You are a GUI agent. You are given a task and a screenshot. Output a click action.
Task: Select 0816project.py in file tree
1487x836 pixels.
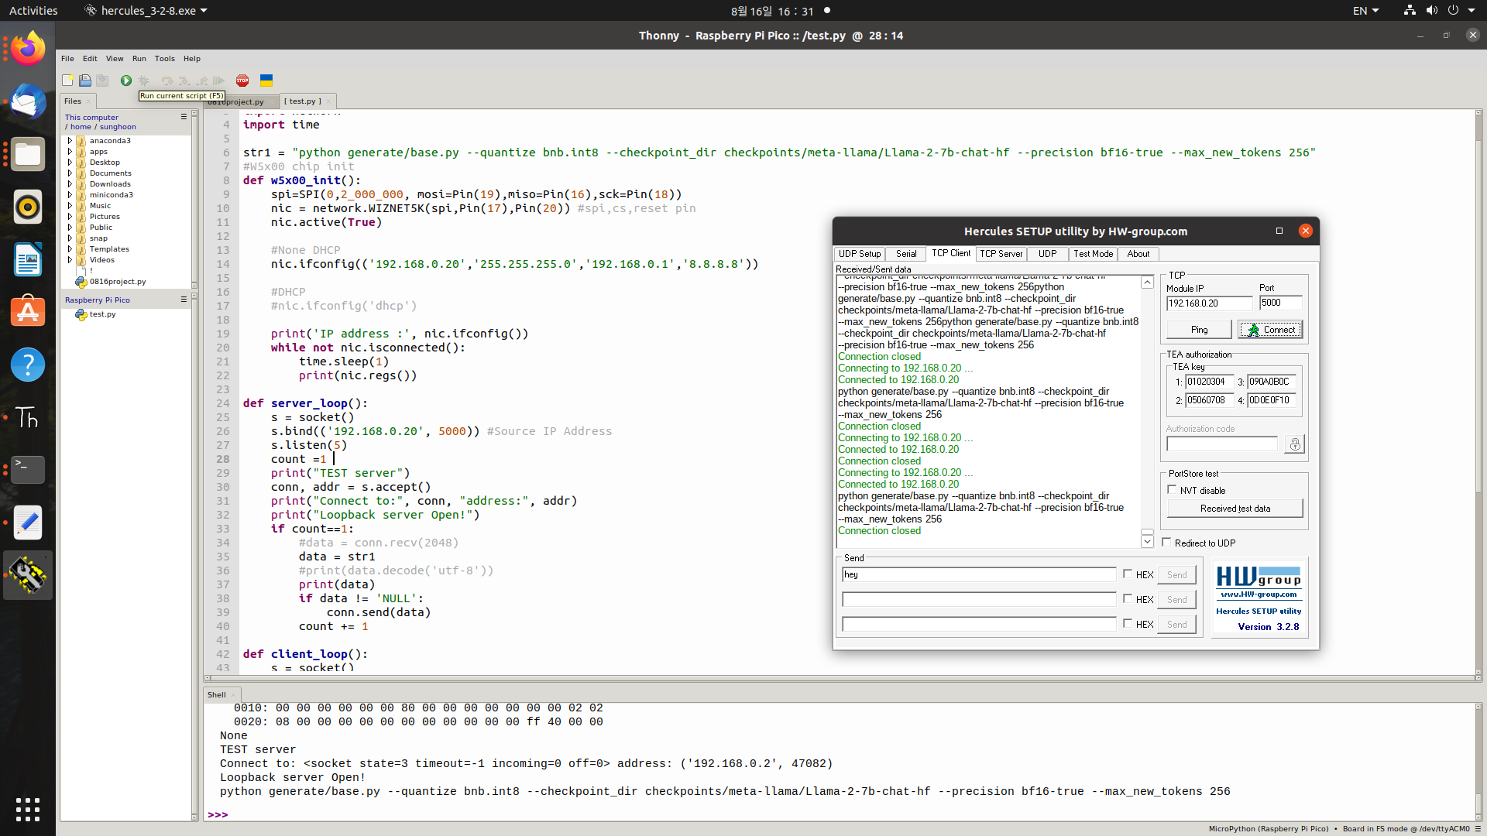coord(117,282)
